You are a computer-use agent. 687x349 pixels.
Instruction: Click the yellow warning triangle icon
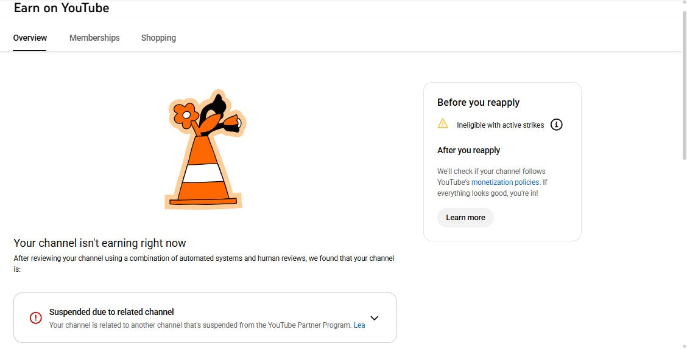(x=443, y=124)
